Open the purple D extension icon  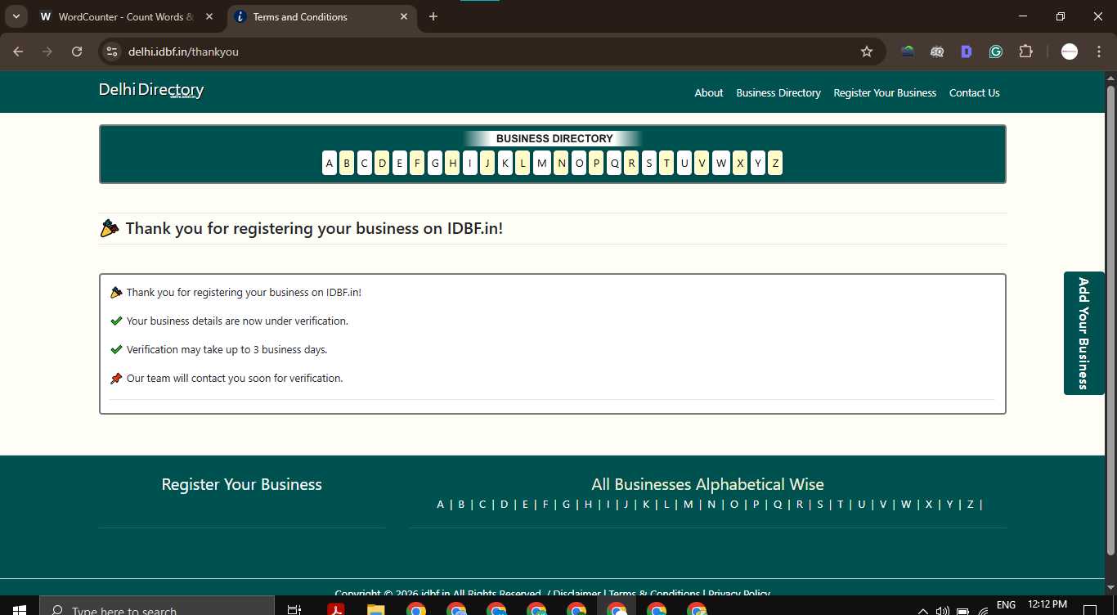tap(967, 52)
